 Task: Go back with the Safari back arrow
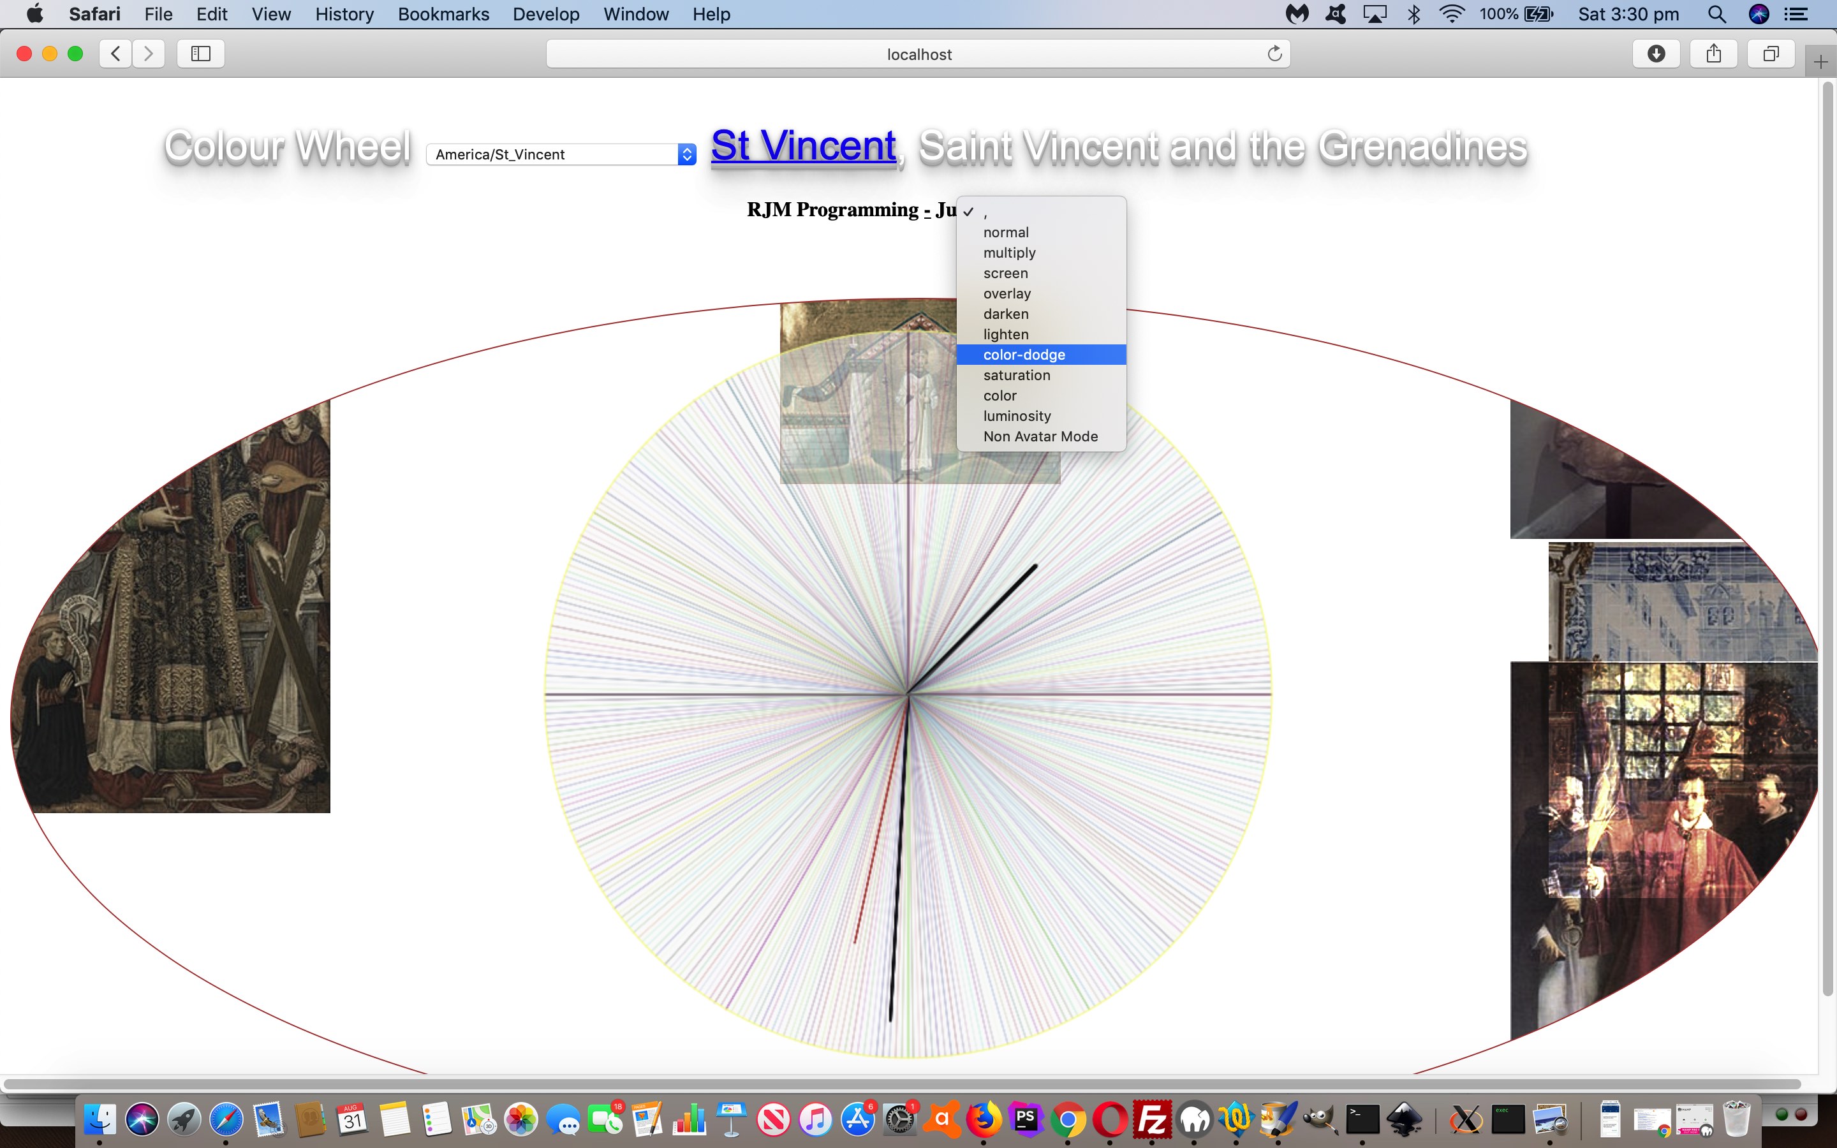[115, 53]
